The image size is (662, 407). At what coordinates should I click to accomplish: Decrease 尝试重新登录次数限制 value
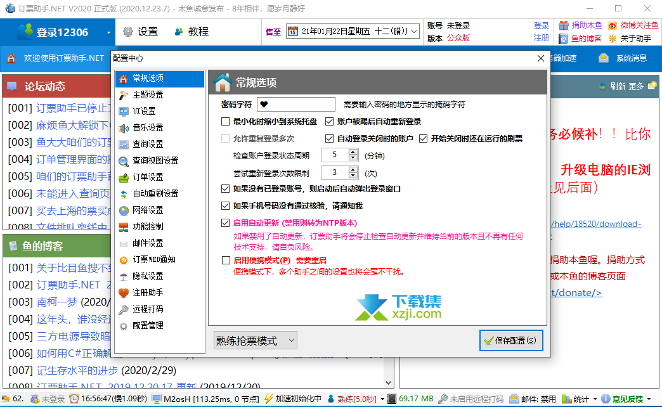point(353,176)
